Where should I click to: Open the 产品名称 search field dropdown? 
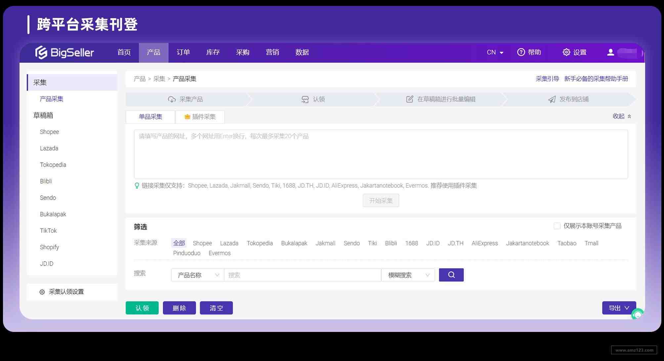tap(198, 275)
